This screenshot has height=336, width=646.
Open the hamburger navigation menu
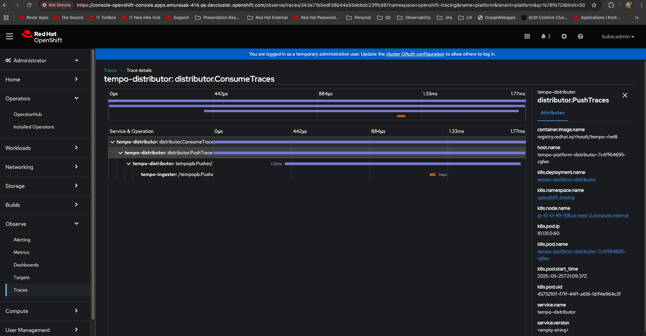point(10,36)
